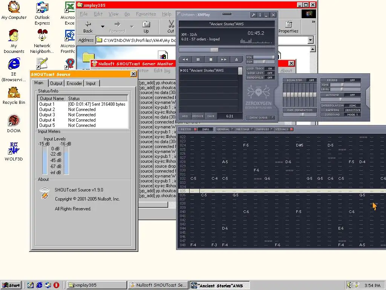This screenshot has height=290, width=386.
Task: Select Output 2 Not Connected row
Action: click(x=83, y=110)
